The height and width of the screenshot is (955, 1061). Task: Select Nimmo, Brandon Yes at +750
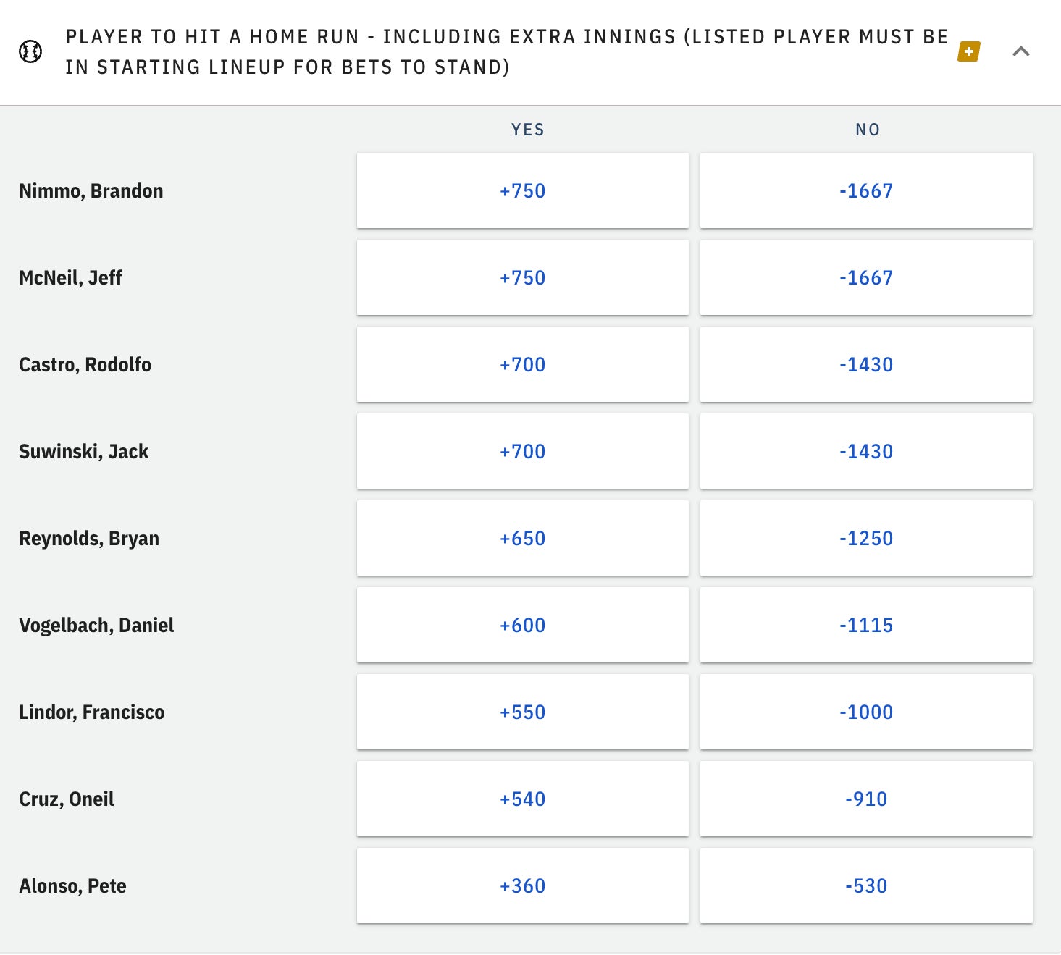pyautogui.click(x=522, y=190)
